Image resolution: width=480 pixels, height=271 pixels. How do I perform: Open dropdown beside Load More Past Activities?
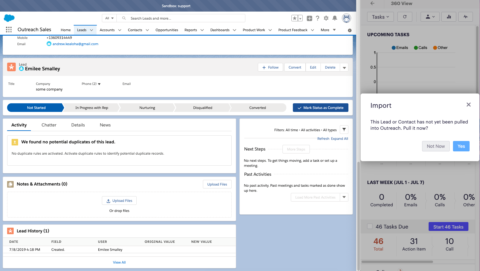(x=344, y=197)
